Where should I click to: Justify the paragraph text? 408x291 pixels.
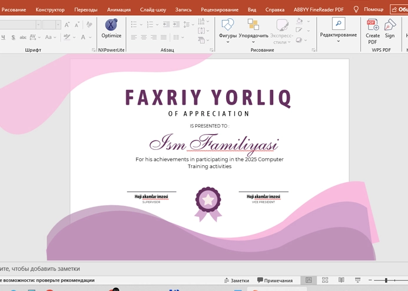click(x=164, y=38)
